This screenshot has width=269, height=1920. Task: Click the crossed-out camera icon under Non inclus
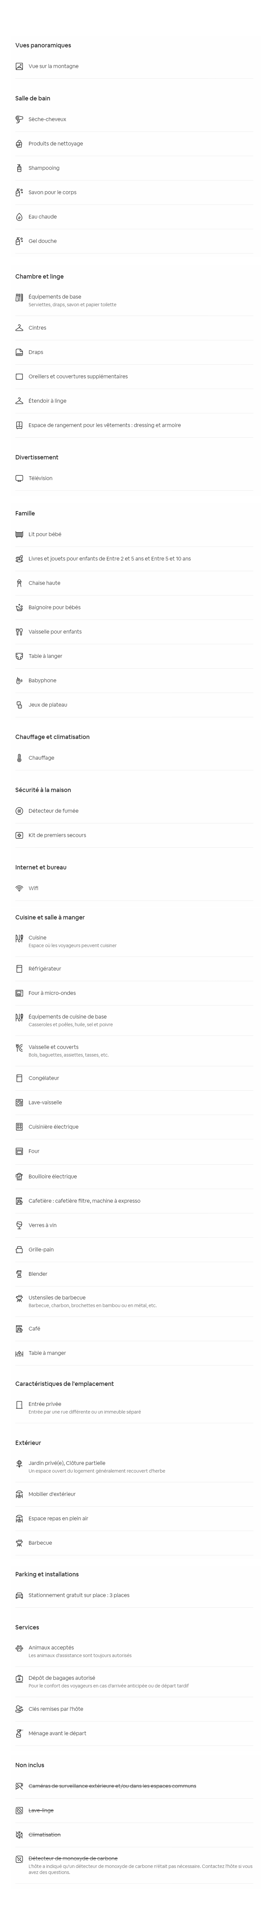pyautogui.click(x=19, y=1786)
